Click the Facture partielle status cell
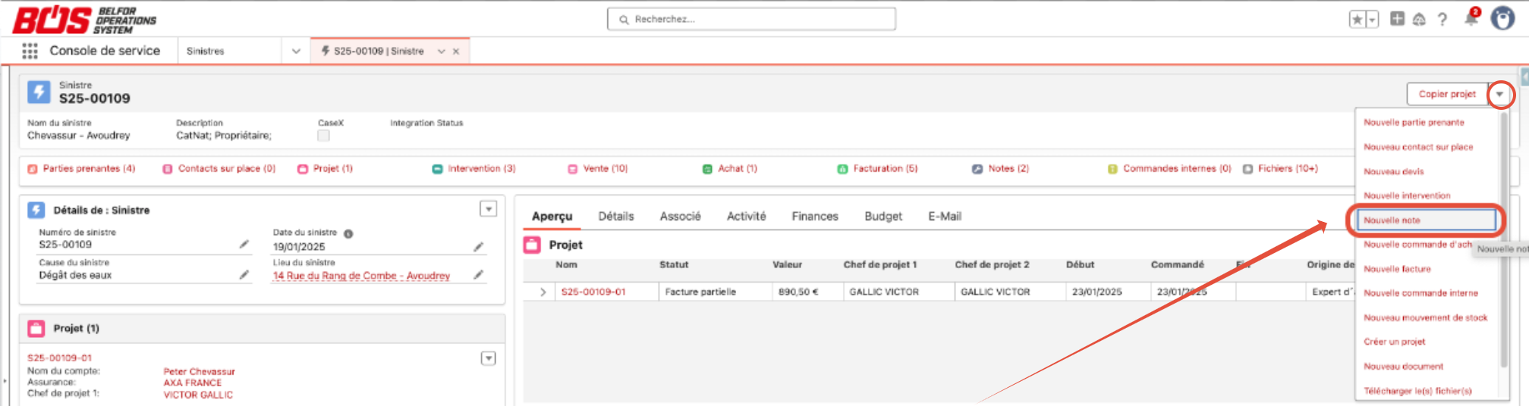Image resolution: width=1529 pixels, height=406 pixels. 715,292
